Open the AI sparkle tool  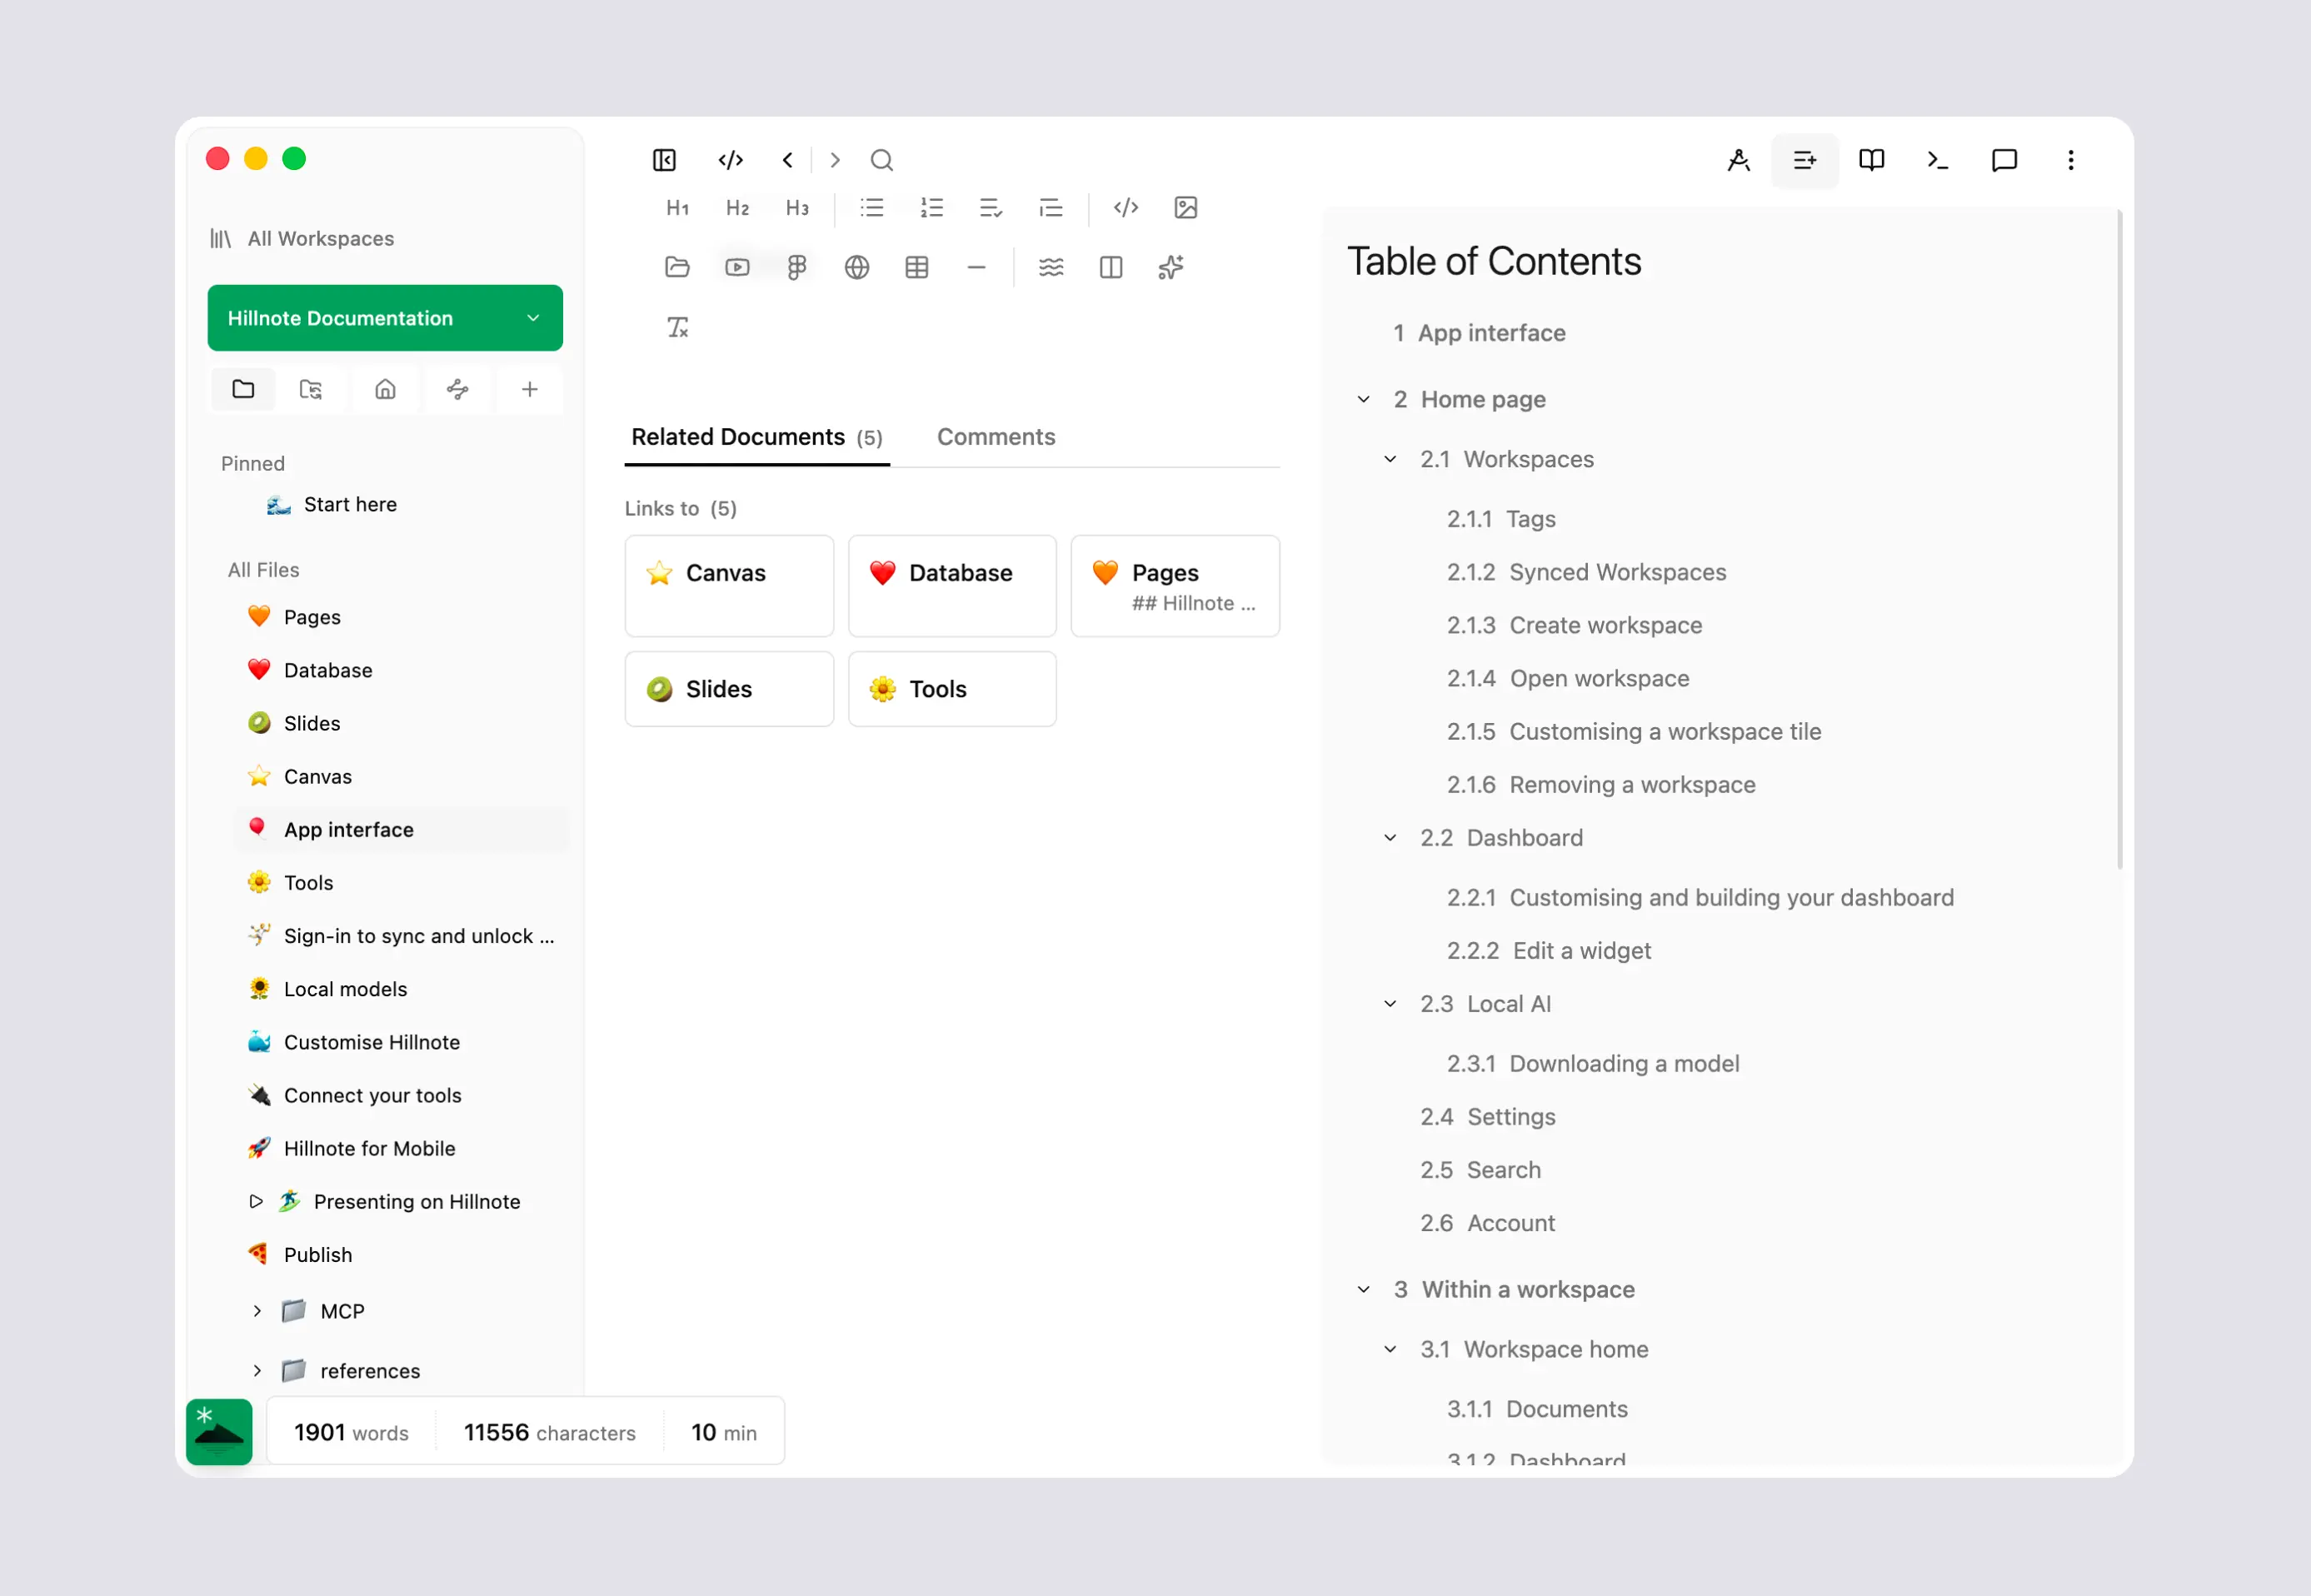pyautogui.click(x=1171, y=267)
